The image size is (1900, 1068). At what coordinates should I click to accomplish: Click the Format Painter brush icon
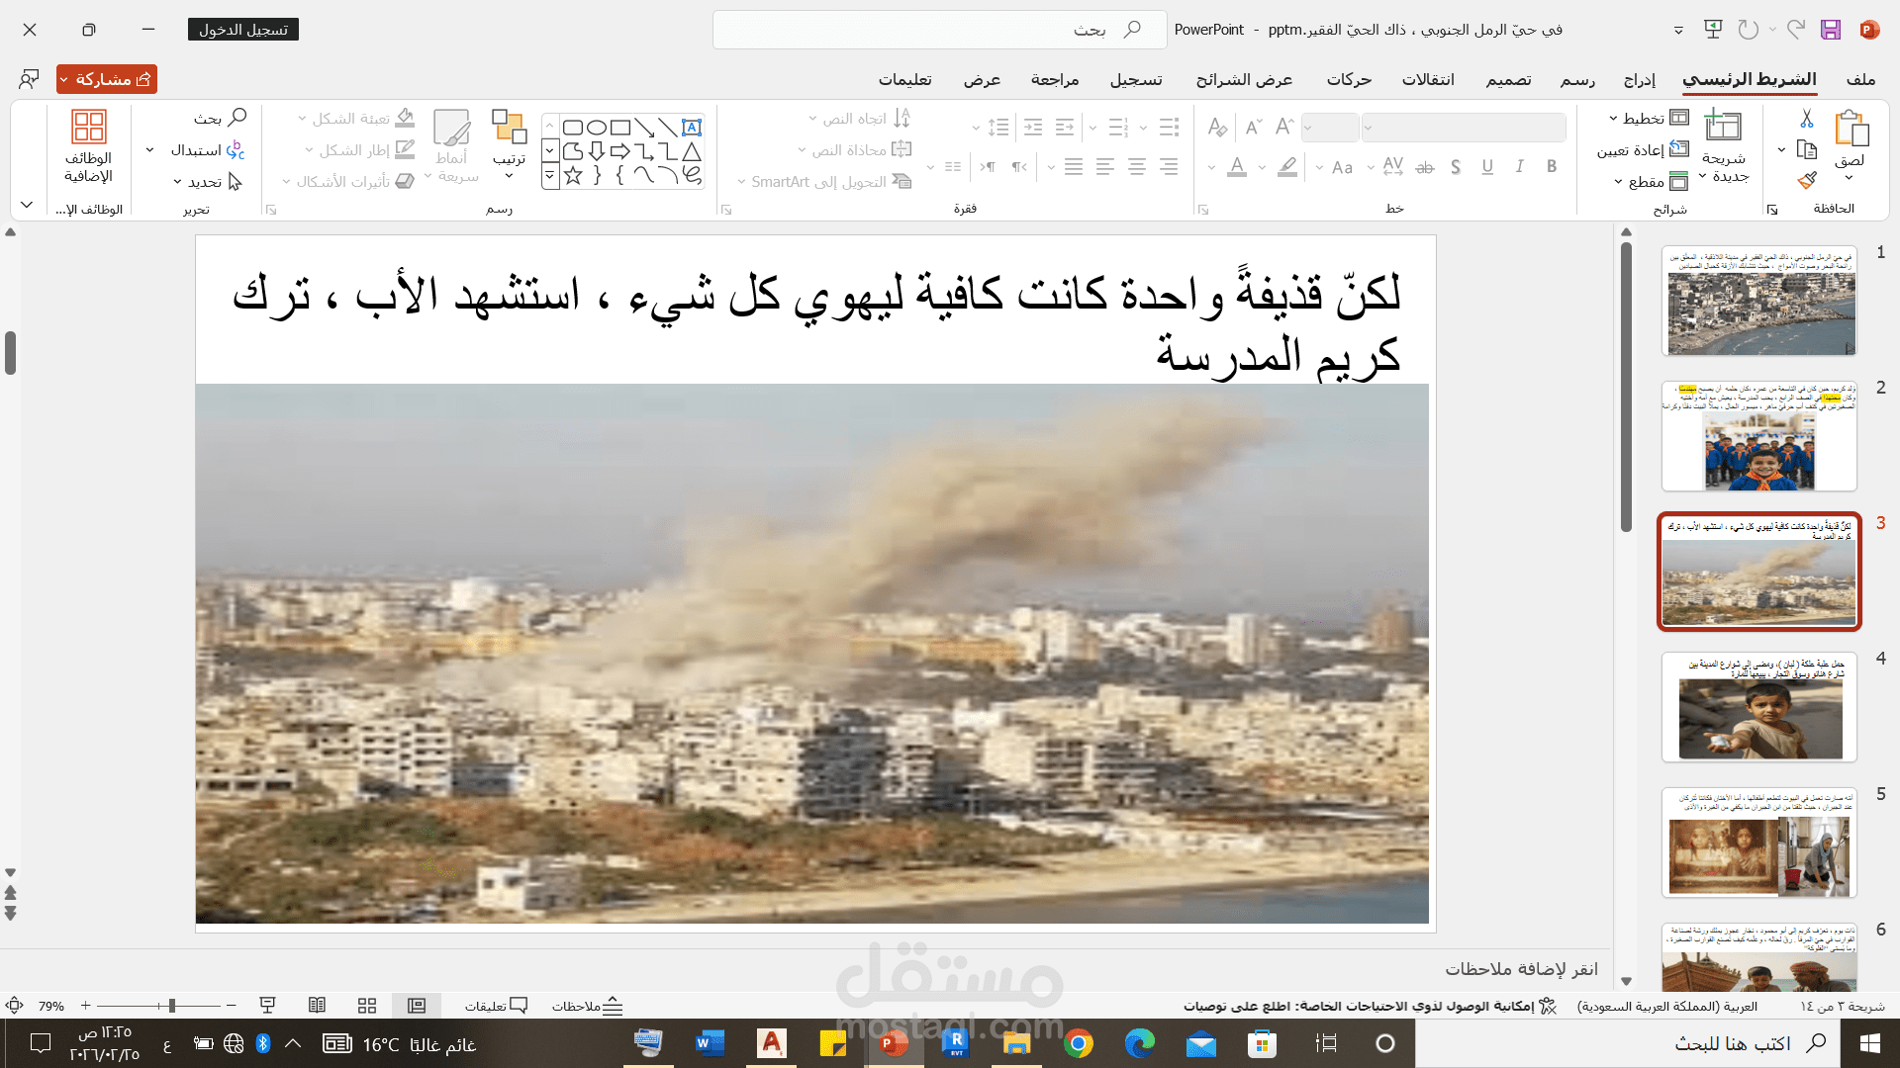(x=1807, y=181)
